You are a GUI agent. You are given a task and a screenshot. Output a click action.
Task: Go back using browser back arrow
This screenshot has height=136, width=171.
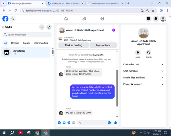click(4, 11)
